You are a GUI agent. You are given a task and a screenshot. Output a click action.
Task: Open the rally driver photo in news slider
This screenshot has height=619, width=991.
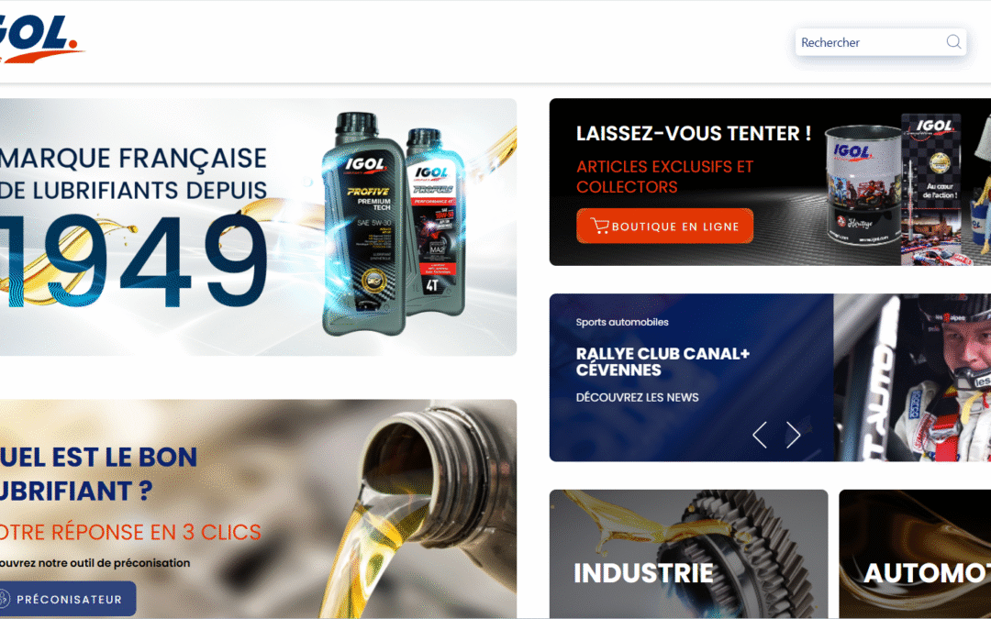[x=912, y=377]
